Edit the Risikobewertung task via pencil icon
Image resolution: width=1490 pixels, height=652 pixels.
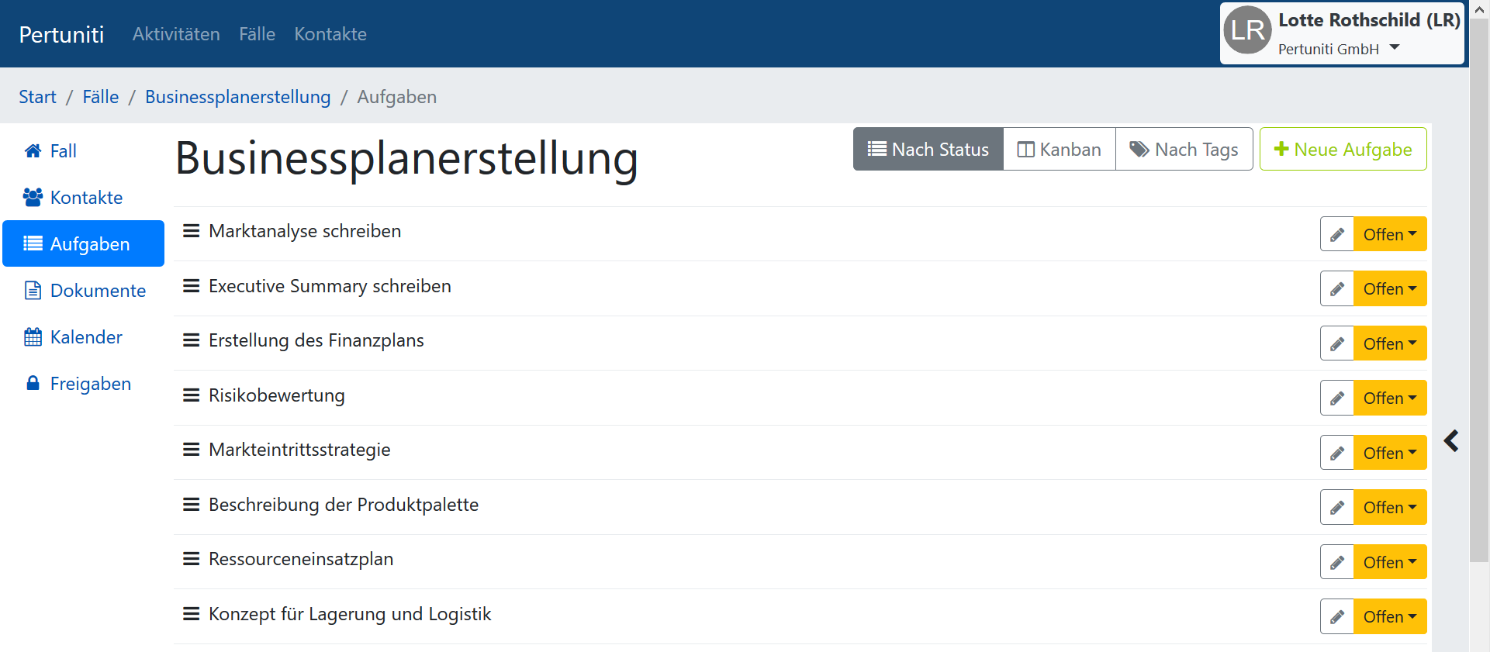tap(1337, 398)
